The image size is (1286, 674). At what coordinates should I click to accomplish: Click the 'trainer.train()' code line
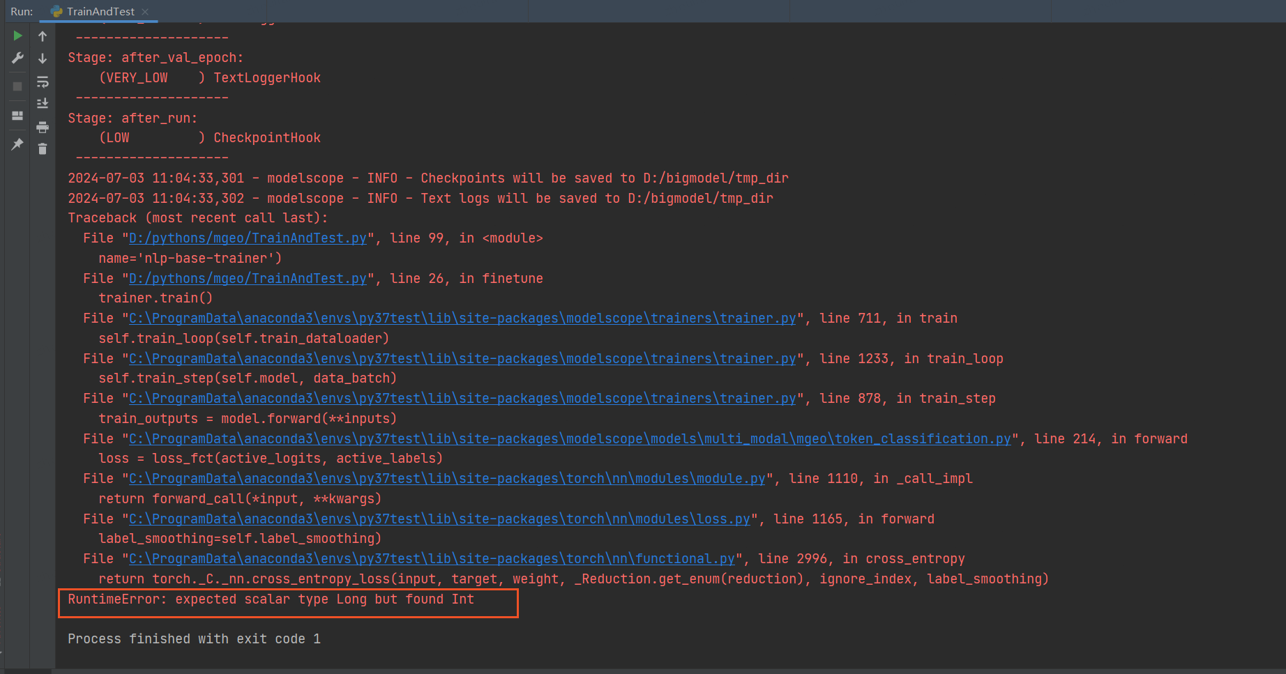coord(156,298)
